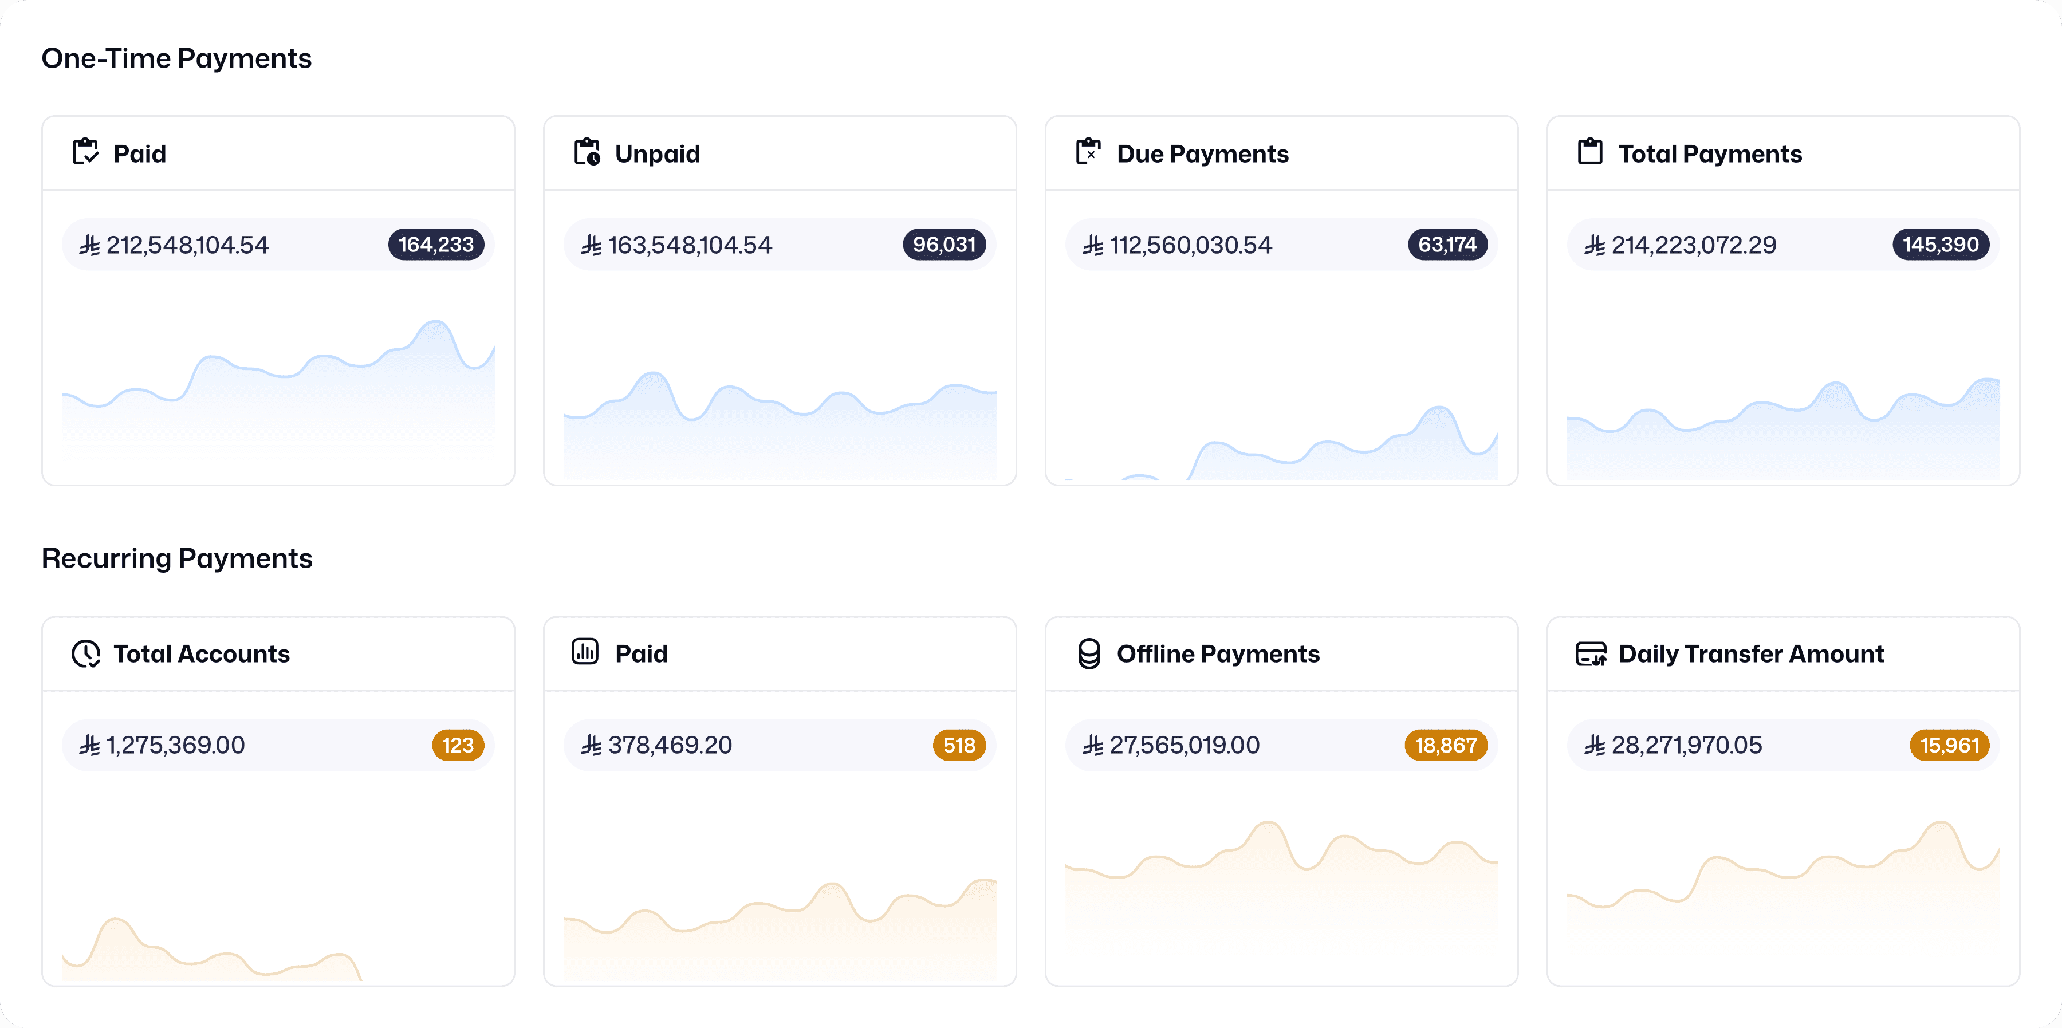Click the 18,867 Offline Payments badge
The height and width of the screenshot is (1028, 2062).
point(1446,745)
